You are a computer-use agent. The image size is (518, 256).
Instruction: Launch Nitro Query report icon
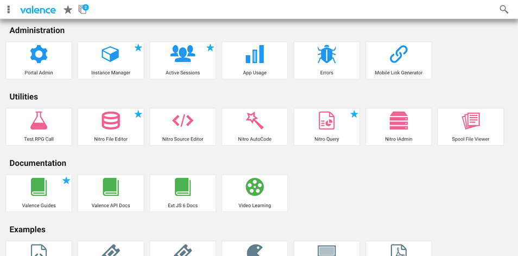[327, 120]
